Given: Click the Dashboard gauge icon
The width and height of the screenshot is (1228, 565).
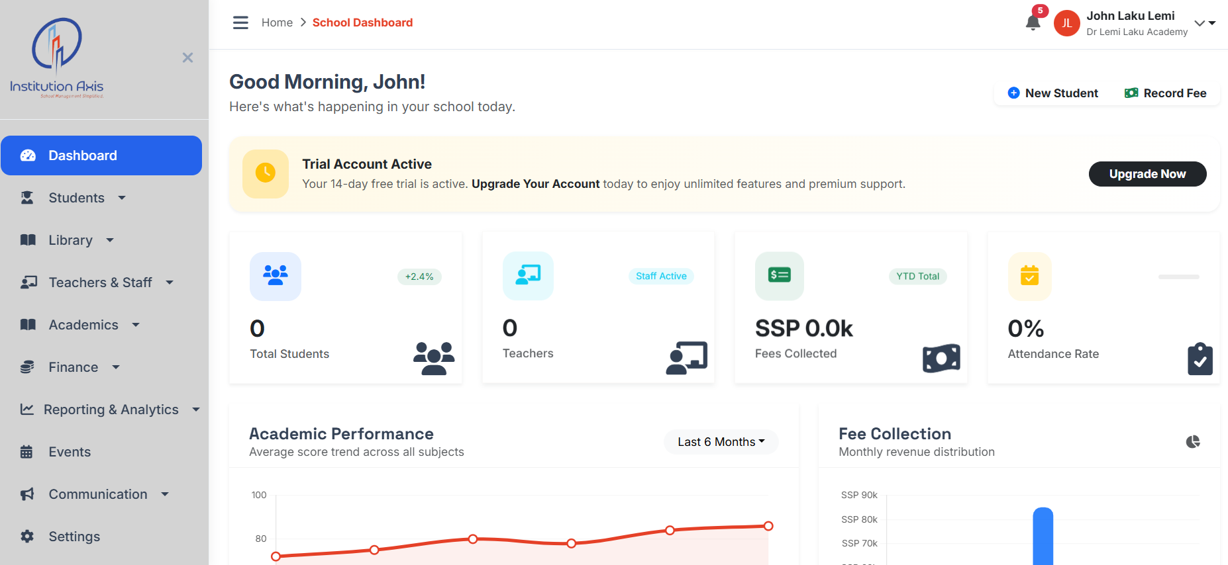Looking at the screenshot, I should (28, 155).
